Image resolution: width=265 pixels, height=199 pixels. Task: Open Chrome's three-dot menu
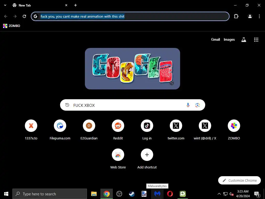point(259,16)
